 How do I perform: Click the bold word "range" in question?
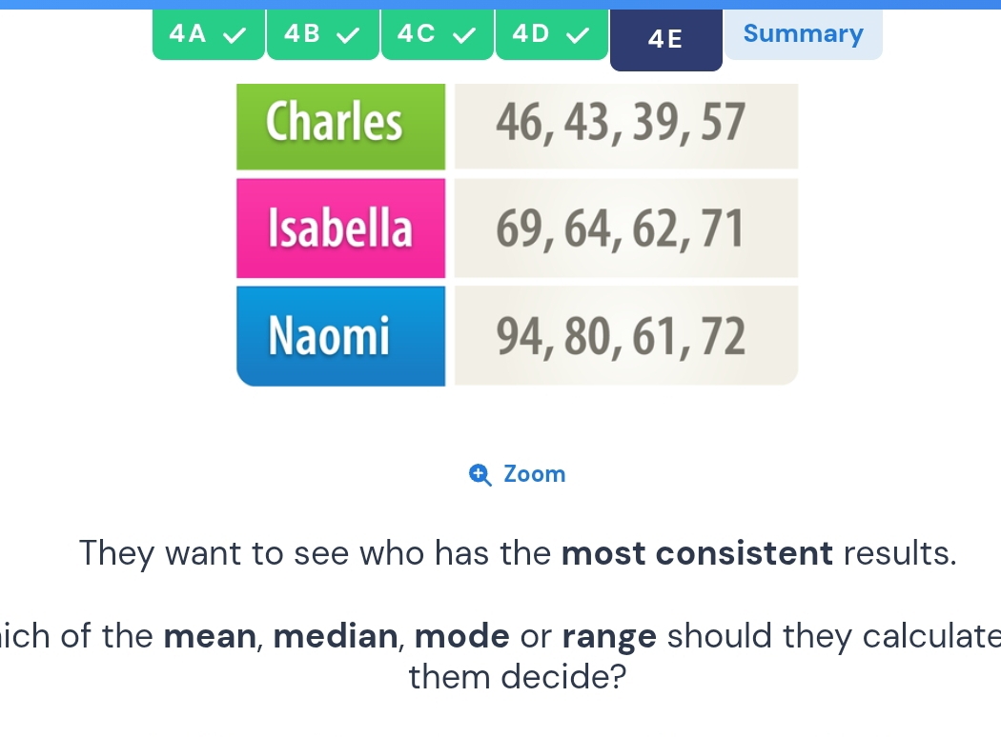point(610,635)
